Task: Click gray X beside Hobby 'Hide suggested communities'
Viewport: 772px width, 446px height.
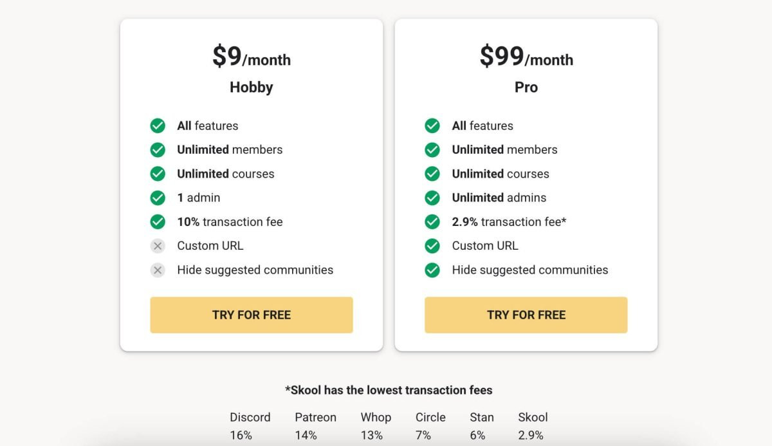Action: (x=158, y=270)
